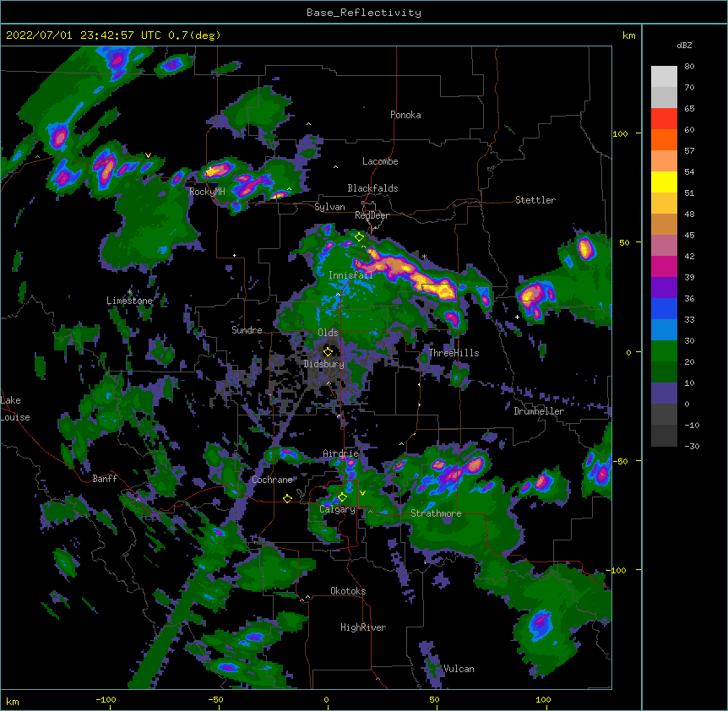The width and height of the screenshot is (728, 711).
Task: Click the Didsbury city label
Action: coord(323,364)
